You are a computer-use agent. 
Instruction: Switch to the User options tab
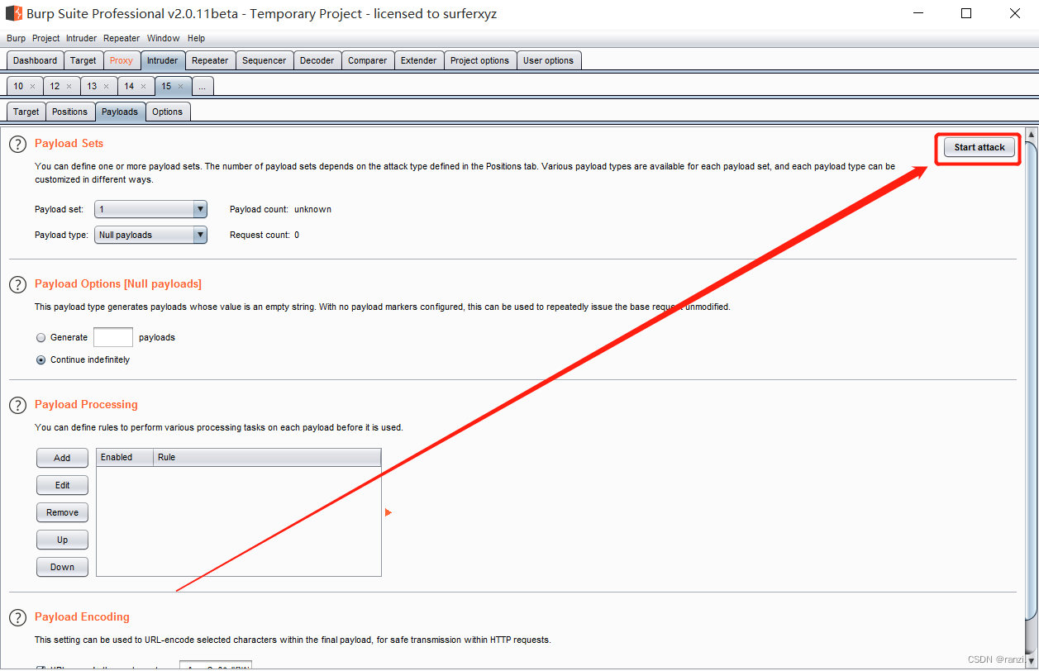click(x=548, y=60)
